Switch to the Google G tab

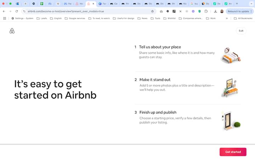[194, 4]
